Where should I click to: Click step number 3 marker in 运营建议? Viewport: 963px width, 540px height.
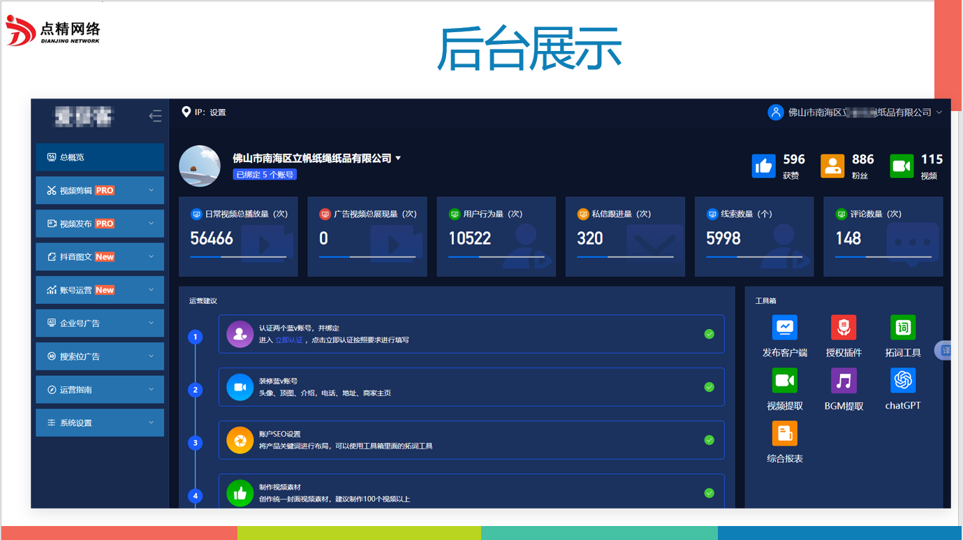pos(196,443)
